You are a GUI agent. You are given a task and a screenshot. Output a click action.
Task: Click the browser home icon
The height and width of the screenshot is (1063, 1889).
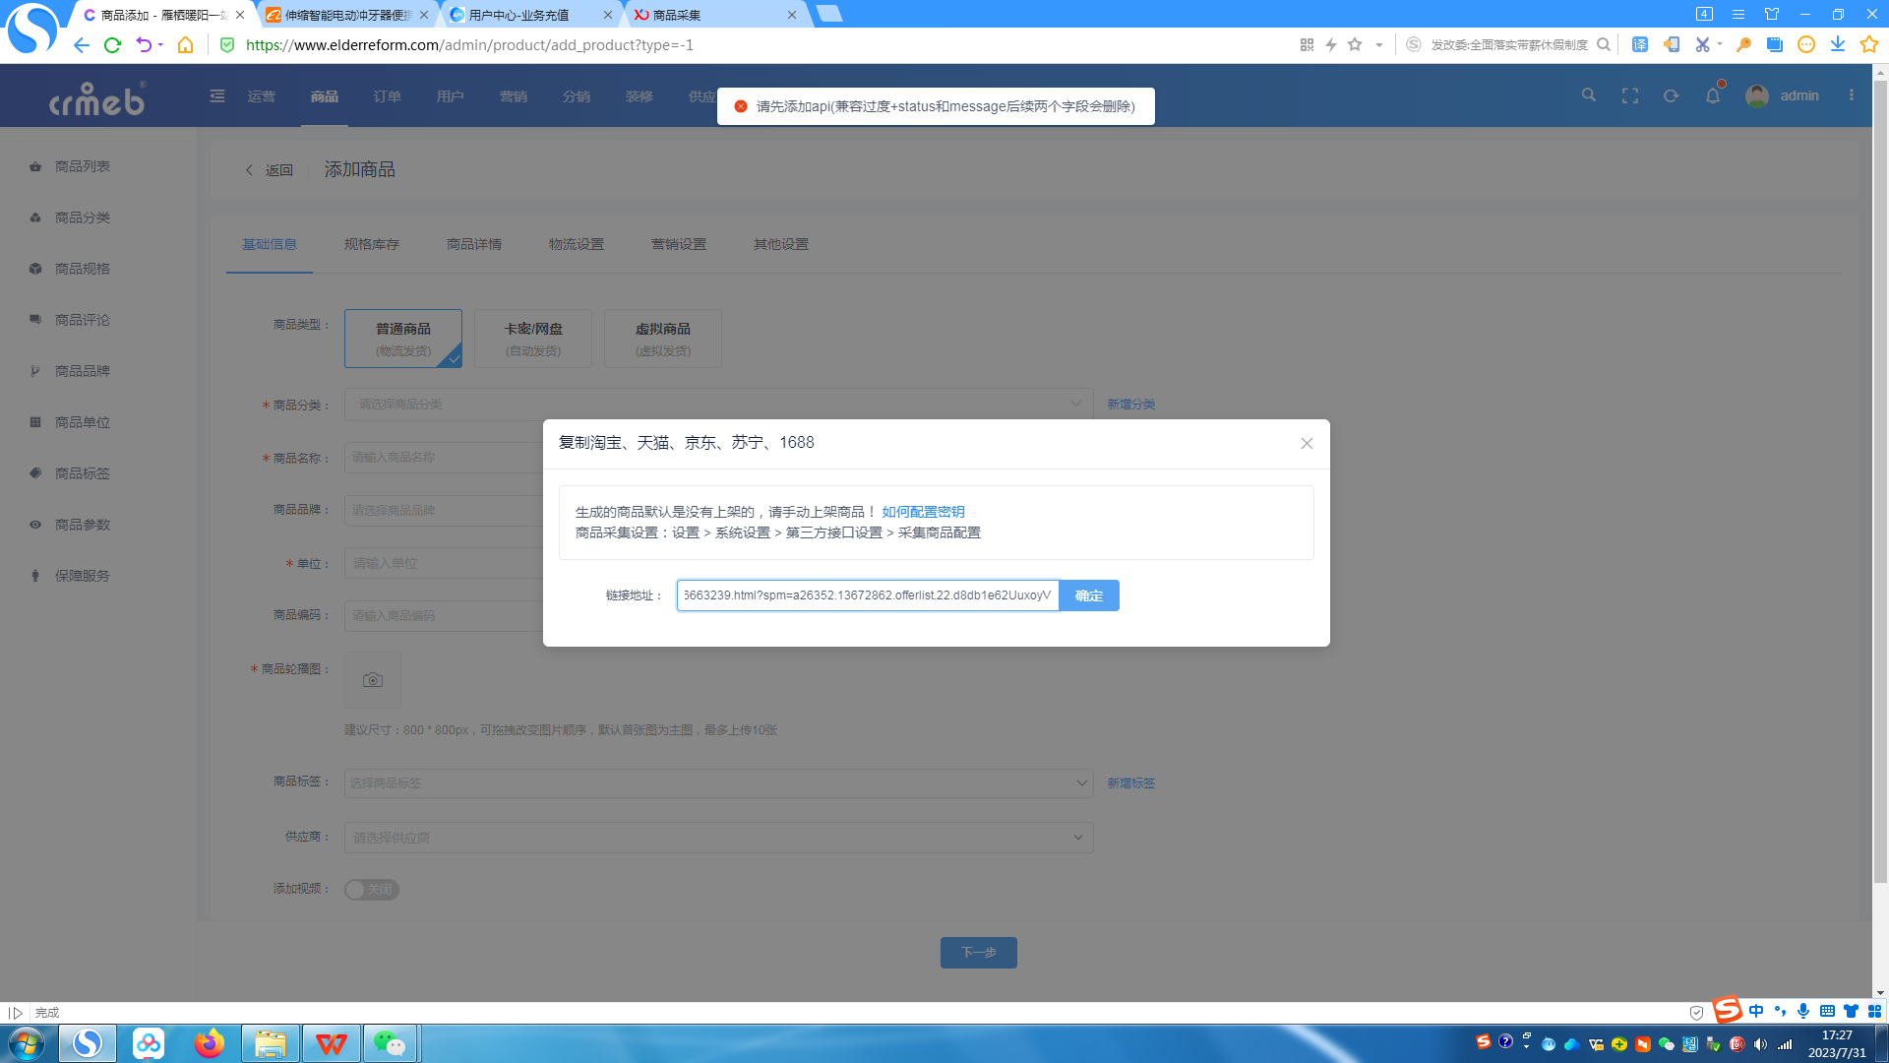(x=185, y=45)
